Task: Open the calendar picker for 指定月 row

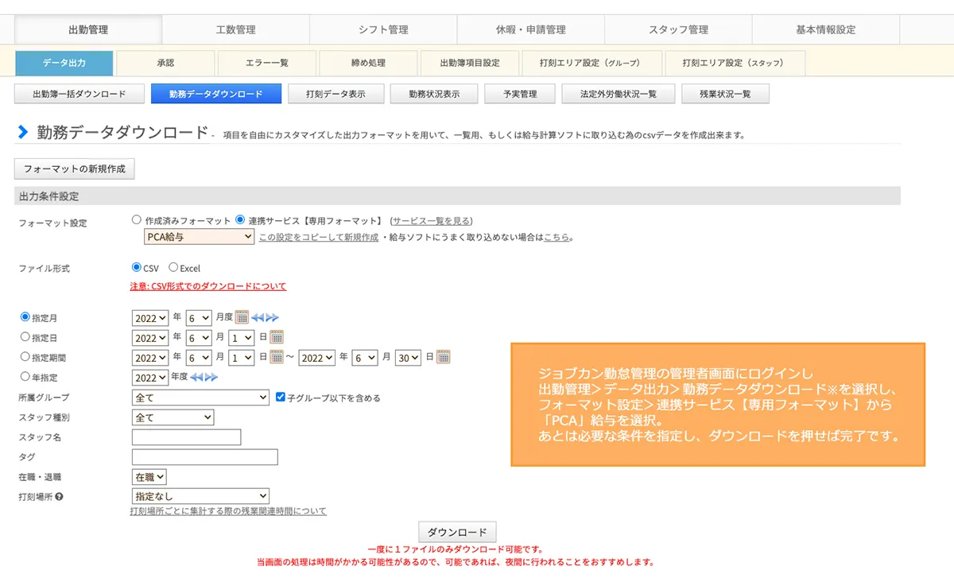Action: point(242,317)
